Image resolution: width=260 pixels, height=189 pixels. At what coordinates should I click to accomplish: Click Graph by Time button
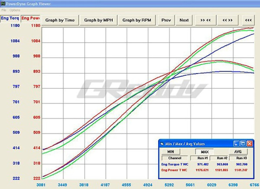click(60, 20)
